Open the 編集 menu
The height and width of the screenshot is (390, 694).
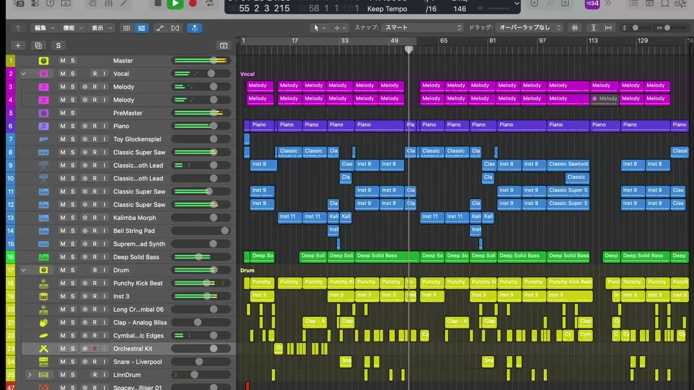(44, 28)
